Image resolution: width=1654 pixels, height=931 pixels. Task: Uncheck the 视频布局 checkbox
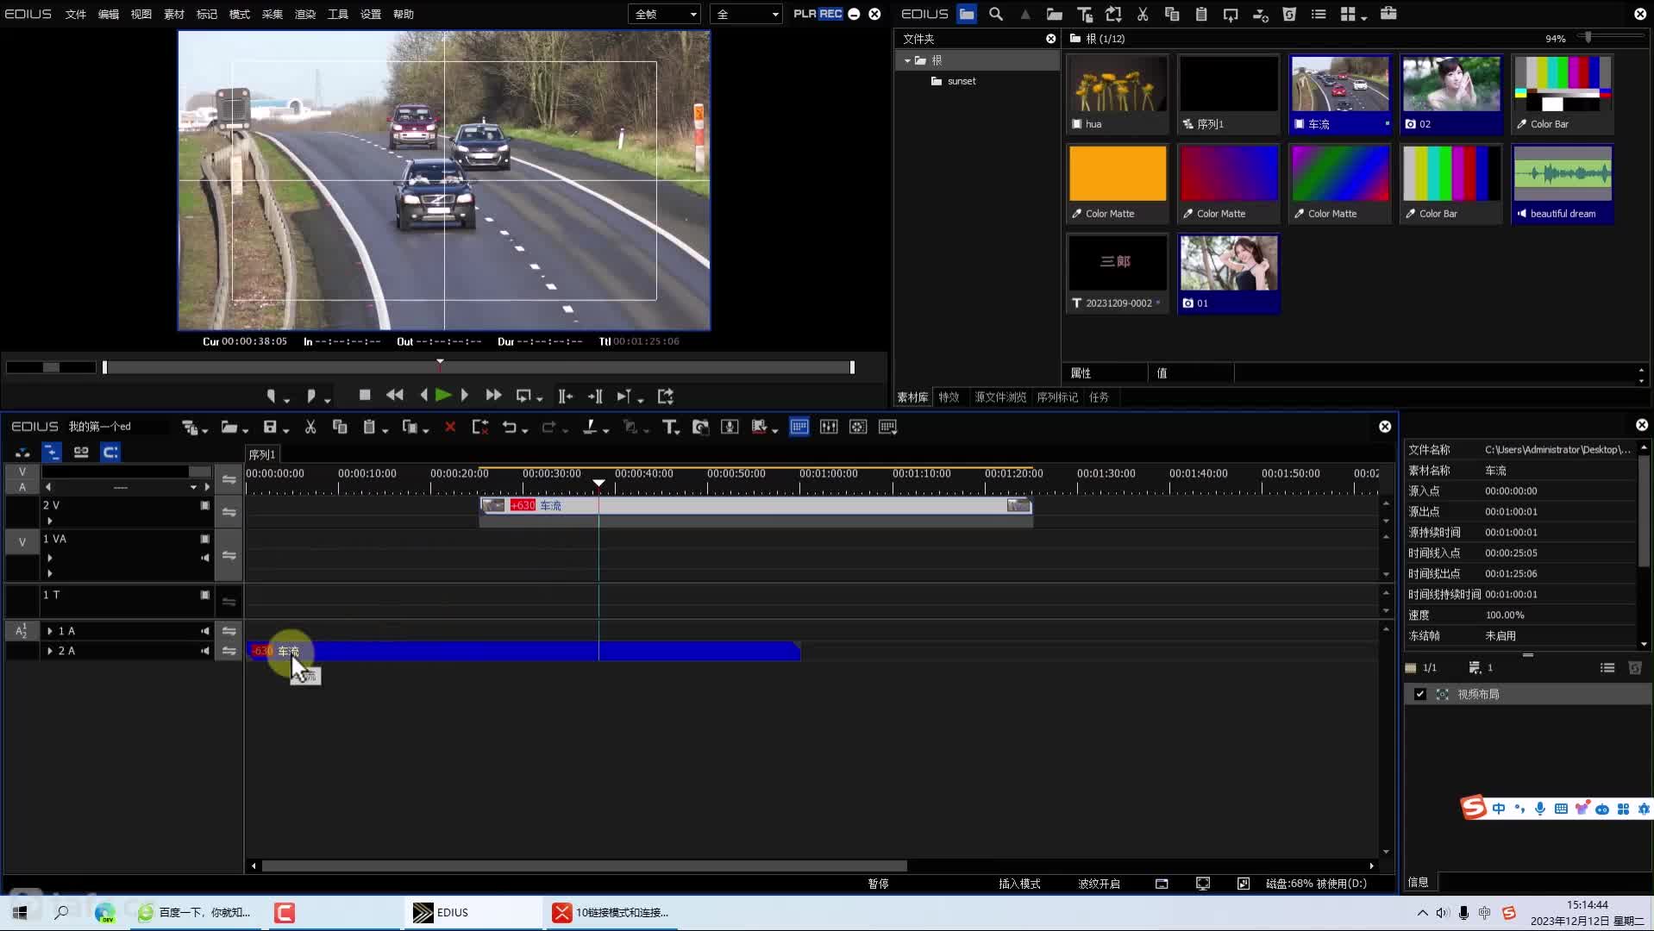pyautogui.click(x=1419, y=694)
